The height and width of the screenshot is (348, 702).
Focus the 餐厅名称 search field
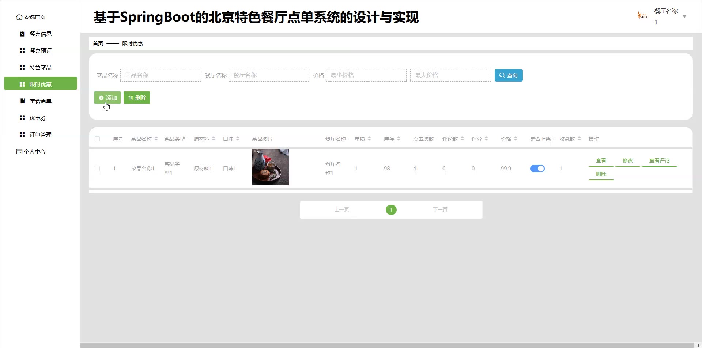pyautogui.click(x=269, y=75)
